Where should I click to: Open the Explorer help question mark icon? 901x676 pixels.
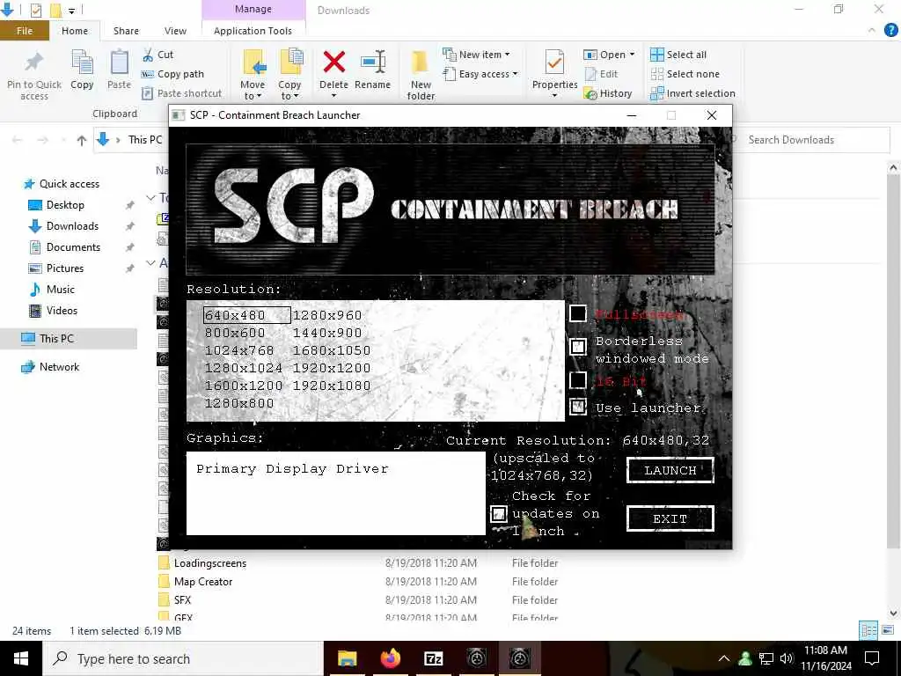[890, 31]
